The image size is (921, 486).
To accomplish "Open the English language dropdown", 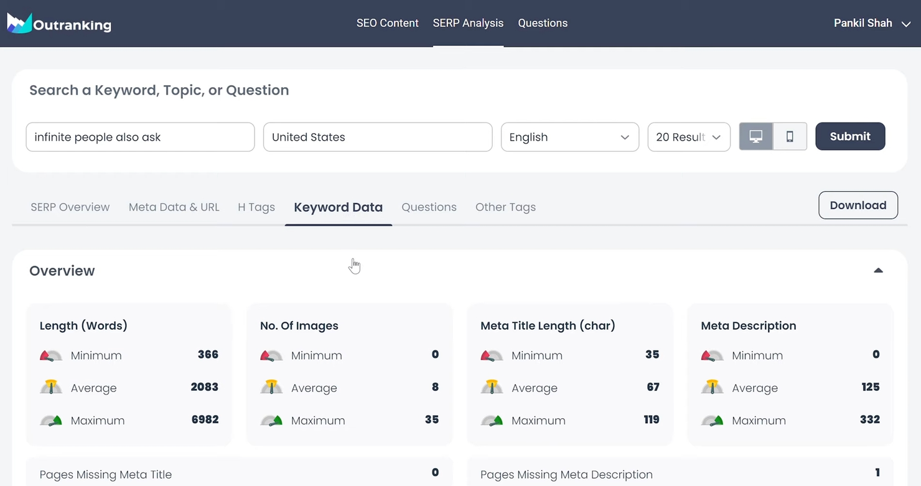I will click(569, 137).
